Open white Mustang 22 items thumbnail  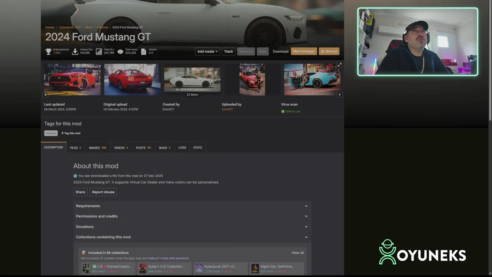[x=192, y=80]
